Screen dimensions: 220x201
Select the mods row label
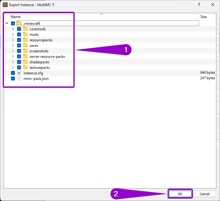coord(34,35)
